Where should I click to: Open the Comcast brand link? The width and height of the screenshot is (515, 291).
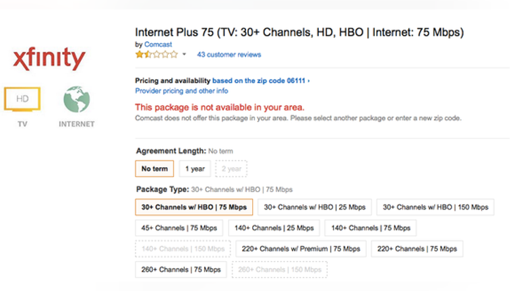click(158, 44)
